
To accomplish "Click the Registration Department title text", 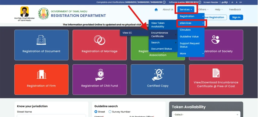I will tap(78, 16).
